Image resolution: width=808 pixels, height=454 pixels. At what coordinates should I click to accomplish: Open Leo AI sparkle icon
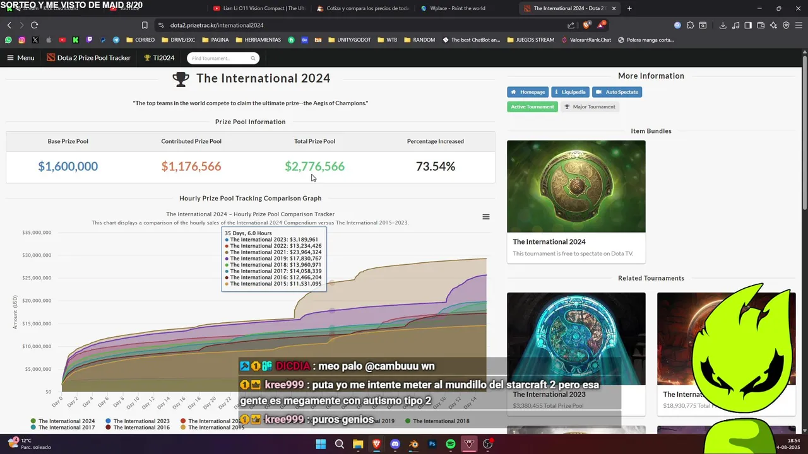tap(773, 25)
